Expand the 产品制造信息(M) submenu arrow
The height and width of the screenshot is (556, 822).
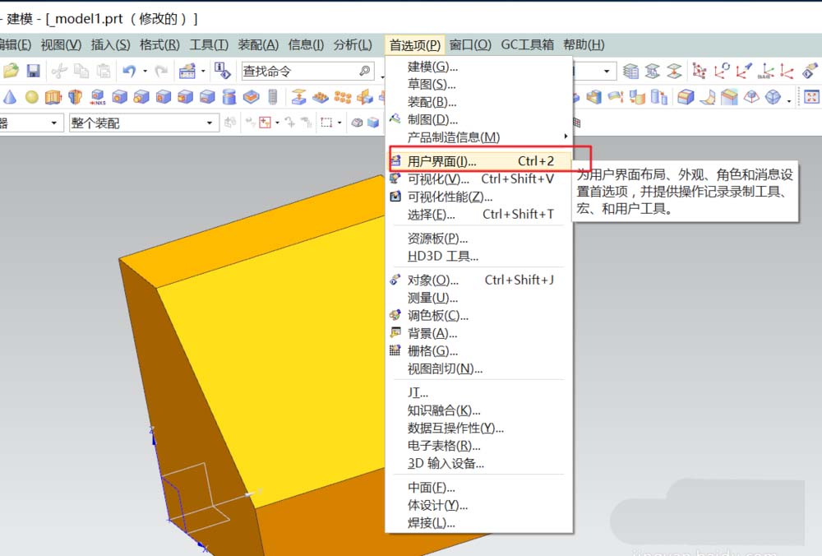(566, 137)
